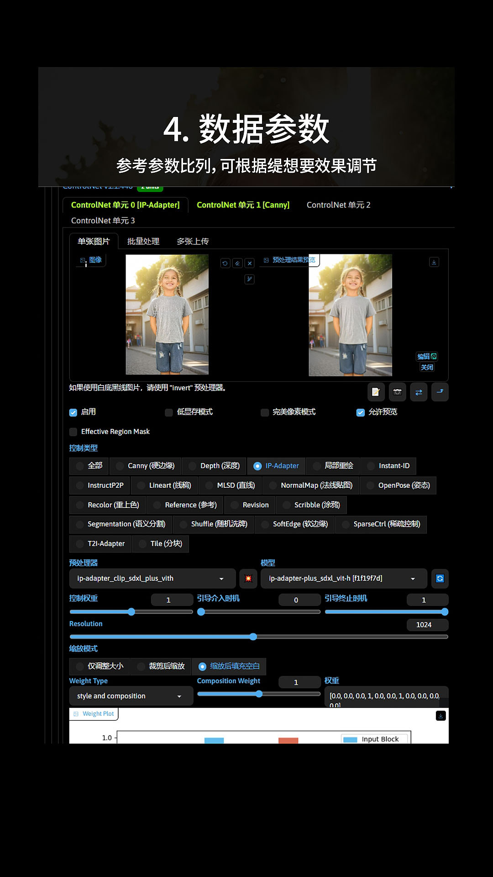The image size is (493, 877).
Task: Open ControlNet 单元 3 tab
Action: (x=103, y=221)
